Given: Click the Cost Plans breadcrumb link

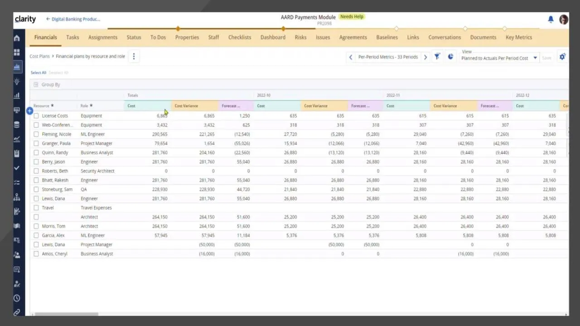Looking at the screenshot, I should pyautogui.click(x=40, y=57).
